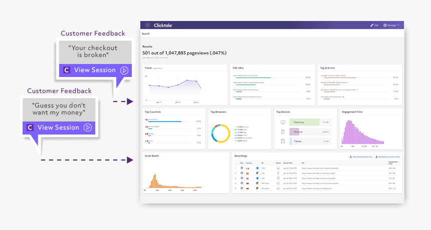Click the Search field under the header
Image resolution: width=431 pixels, height=230 pixels.
(272, 33)
